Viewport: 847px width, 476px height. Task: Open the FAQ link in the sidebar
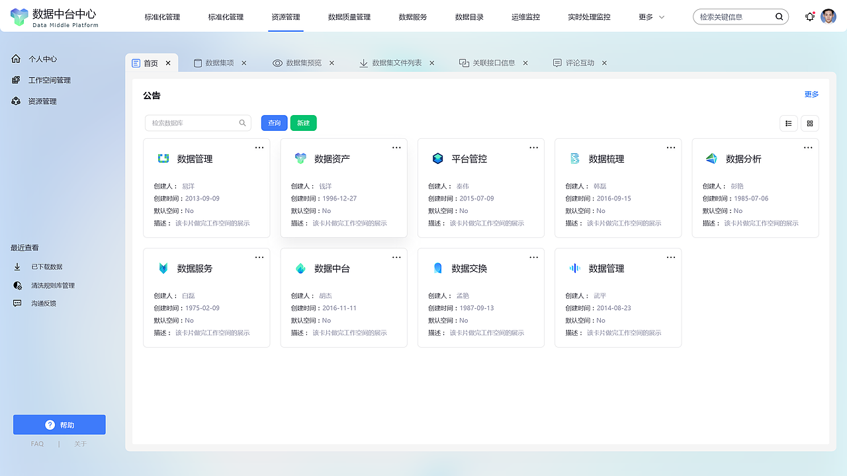click(x=37, y=444)
